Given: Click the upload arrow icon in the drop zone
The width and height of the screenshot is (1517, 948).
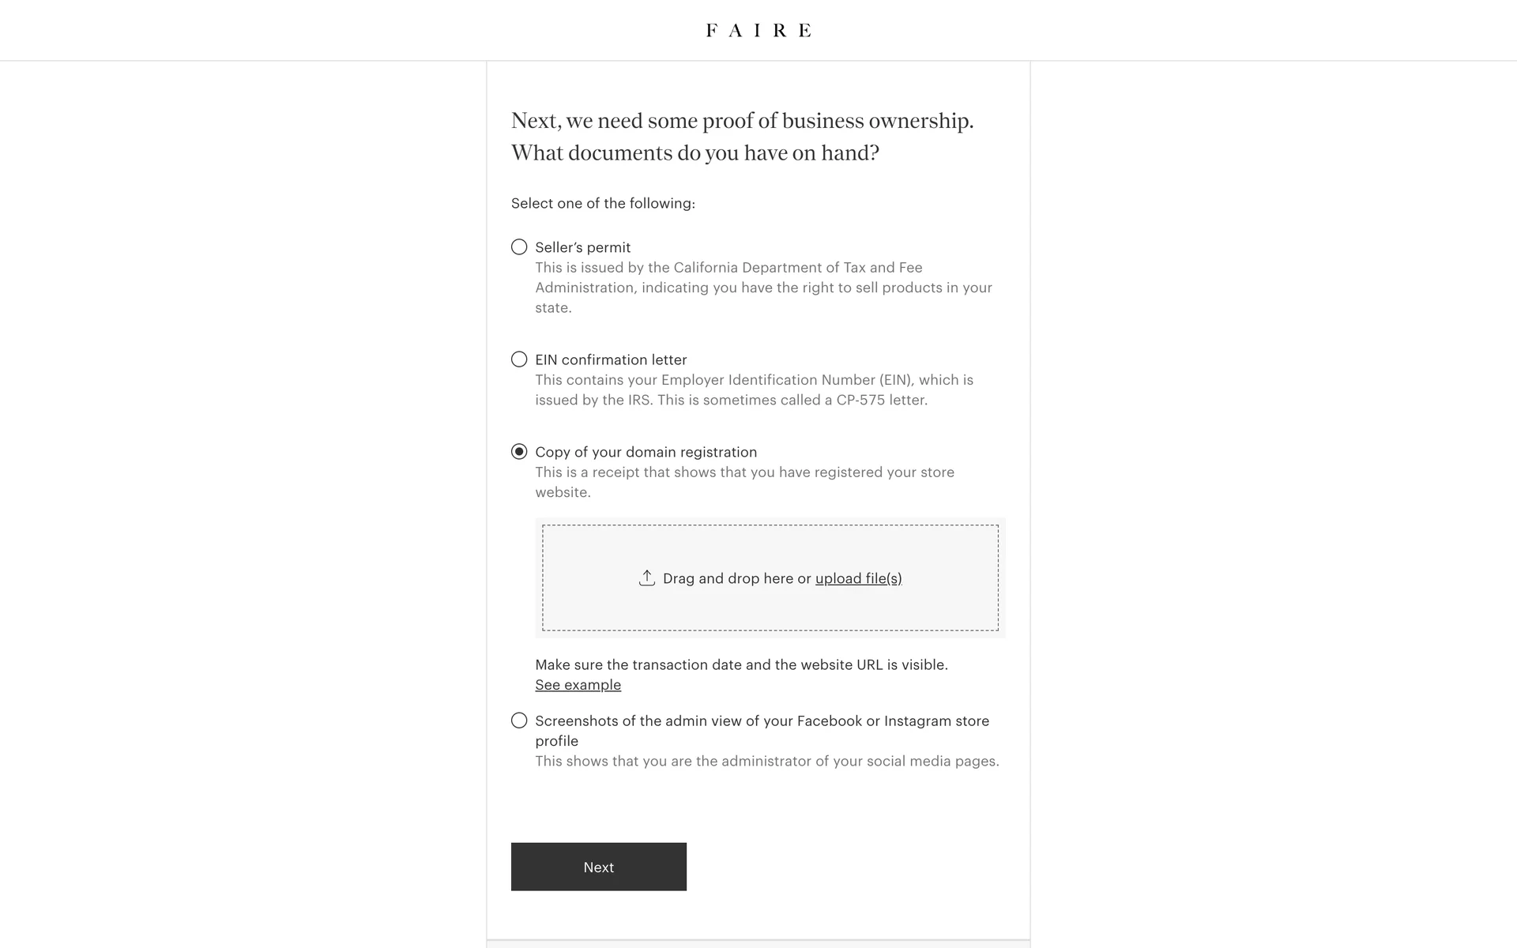Looking at the screenshot, I should pyautogui.click(x=647, y=577).
